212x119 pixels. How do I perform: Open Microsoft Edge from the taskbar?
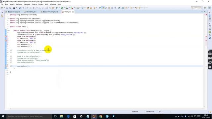68,116
